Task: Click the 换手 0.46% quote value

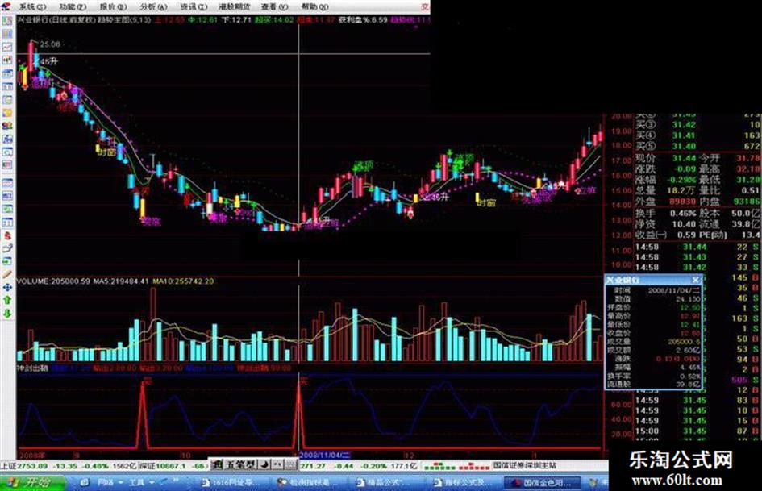Action: point(683,214)
